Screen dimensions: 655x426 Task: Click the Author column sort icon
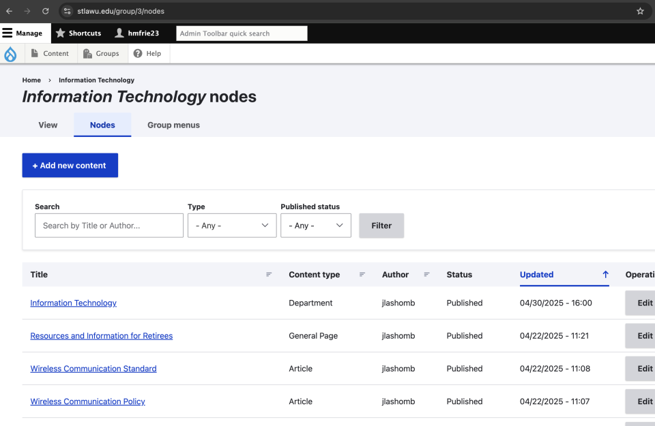point(426,274)
